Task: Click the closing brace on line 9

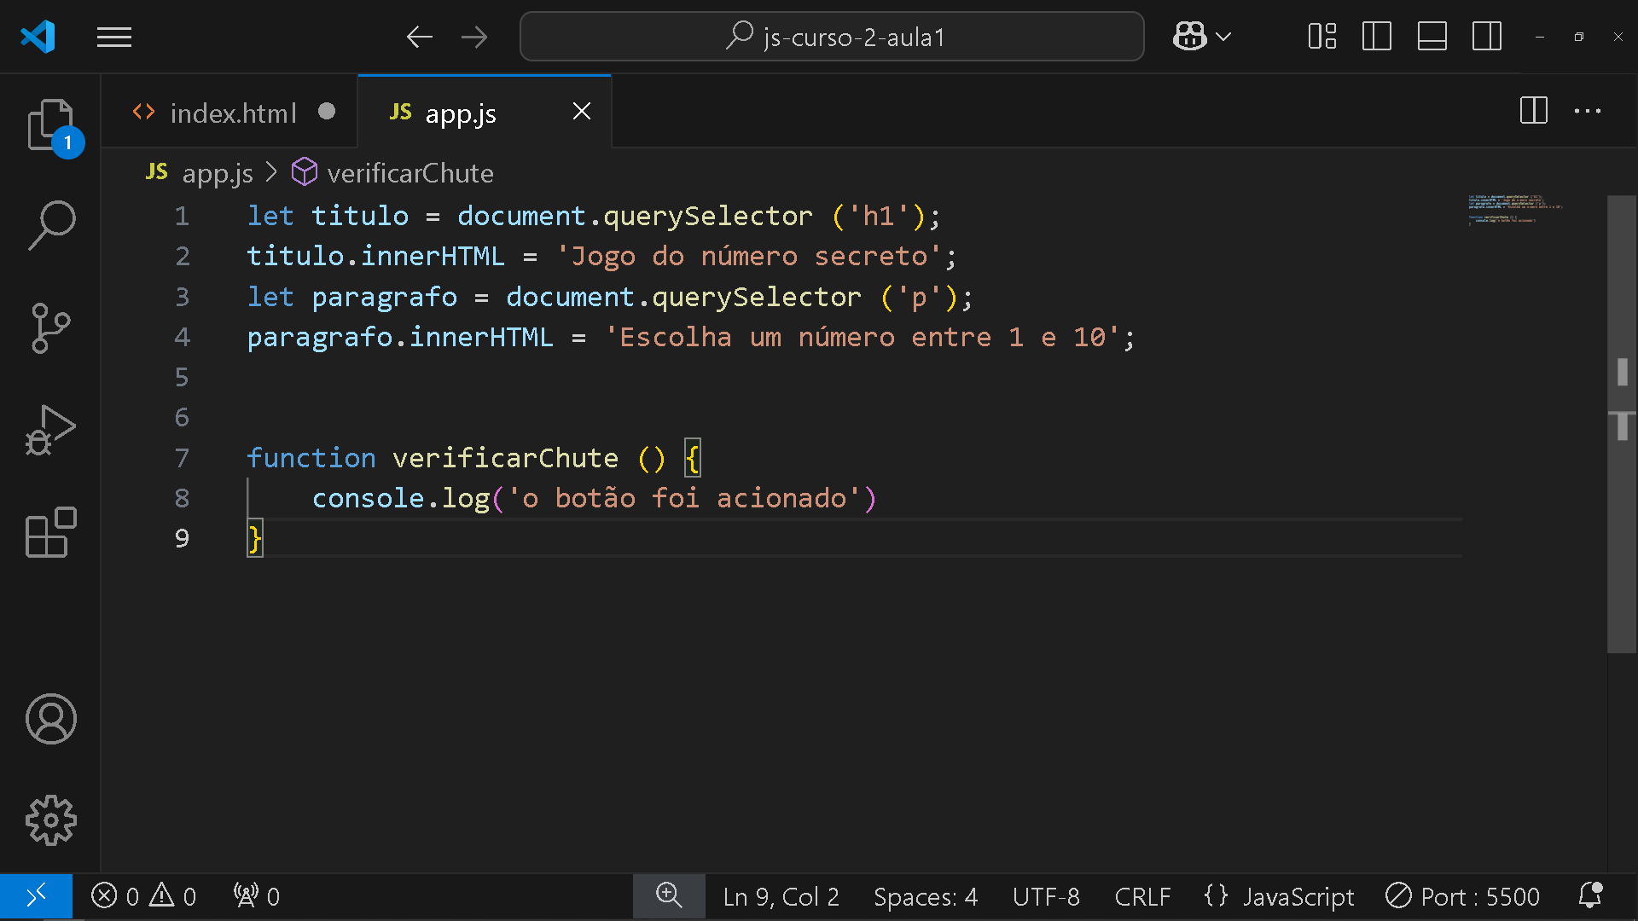Action: (255, 539)
